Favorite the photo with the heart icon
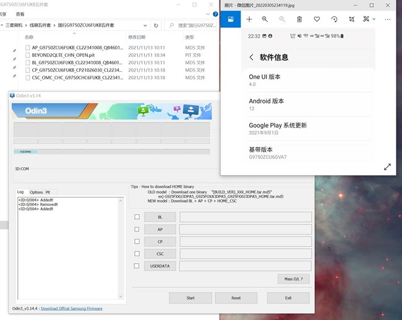This screenshot has width=402, height=320. 317,19
